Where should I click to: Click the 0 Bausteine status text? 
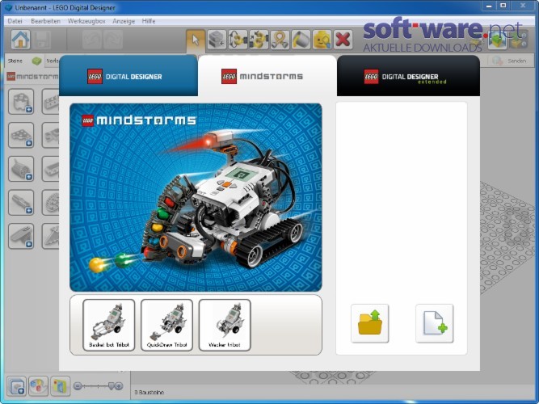[x=149, y=393]
